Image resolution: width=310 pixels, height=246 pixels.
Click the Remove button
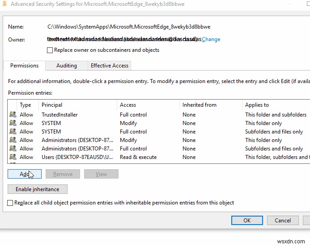(63, 174)
